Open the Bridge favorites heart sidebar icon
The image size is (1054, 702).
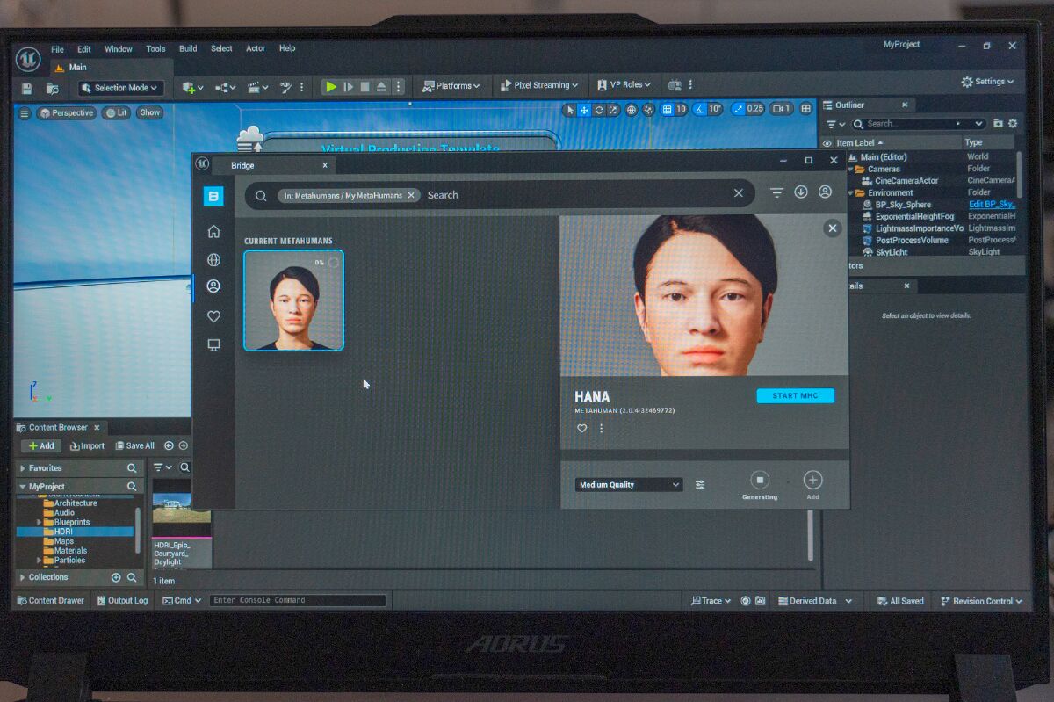click(213, 316)
